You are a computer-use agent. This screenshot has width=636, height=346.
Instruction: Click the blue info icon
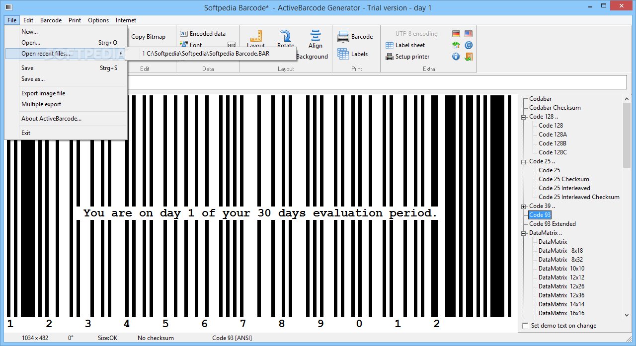point(456,57)
